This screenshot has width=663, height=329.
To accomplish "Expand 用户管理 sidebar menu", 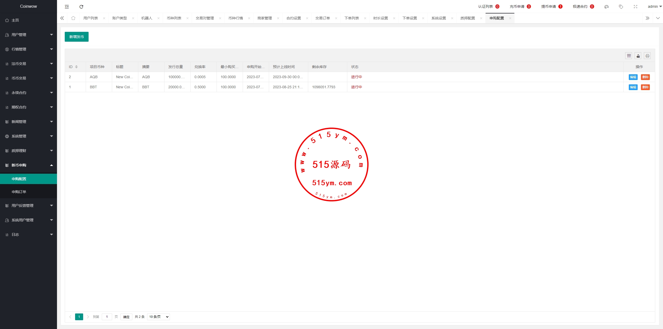I will coord(28,35).
